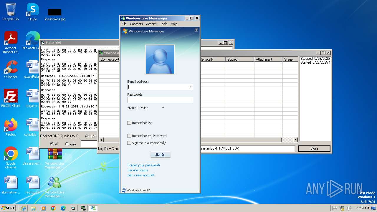Open the Help menu
Viewport: 377px width, 212px height.
[x=174, y=24]
